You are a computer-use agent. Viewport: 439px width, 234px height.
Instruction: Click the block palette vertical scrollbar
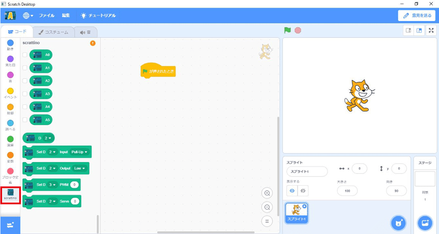[98, 224]
